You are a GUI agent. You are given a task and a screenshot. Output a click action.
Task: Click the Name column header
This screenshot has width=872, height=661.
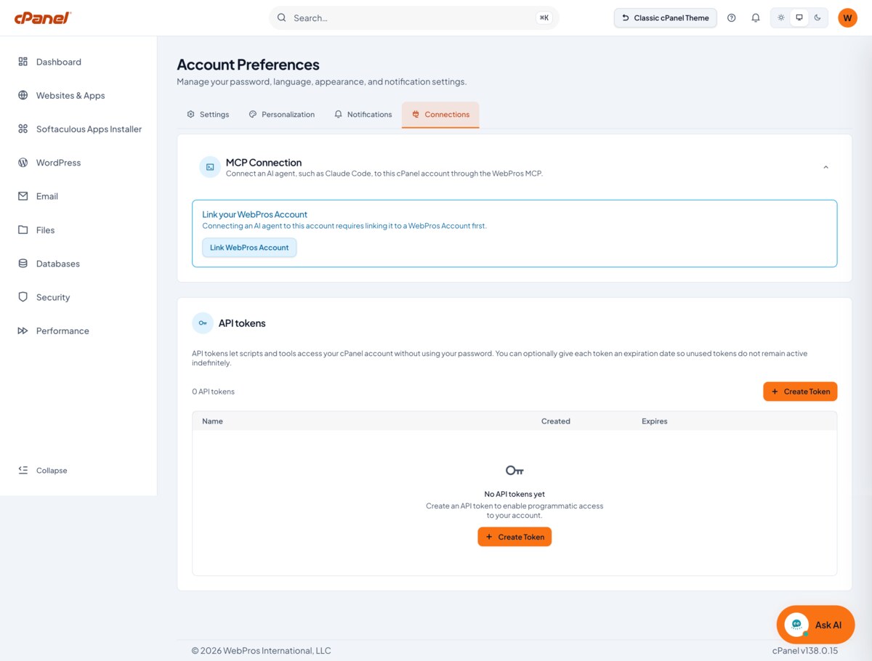tap(212, 421)
